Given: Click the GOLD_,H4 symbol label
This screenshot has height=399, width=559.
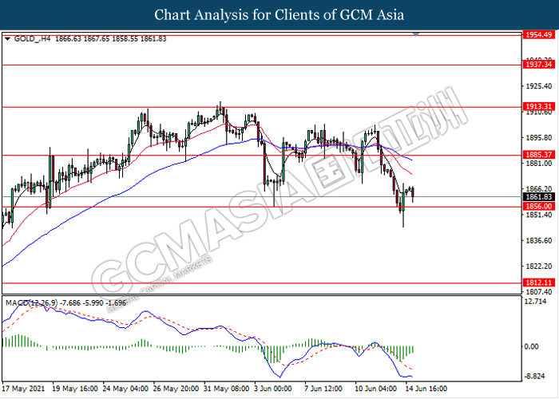Looking at the screenshot, I should coord(32,39).
